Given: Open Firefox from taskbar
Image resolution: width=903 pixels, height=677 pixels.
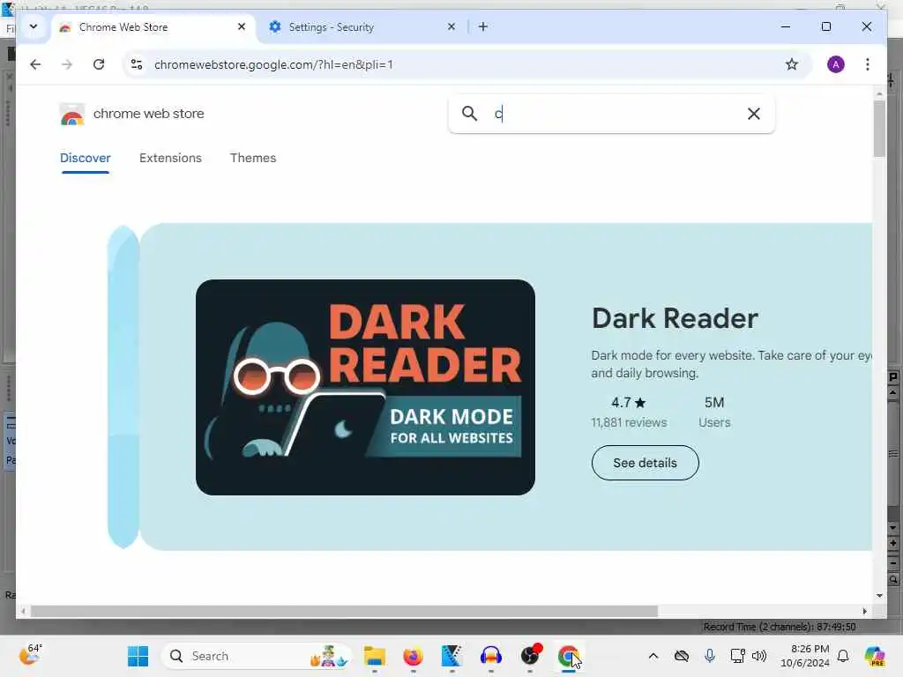Looking at the screenshot, I should coord(413,656).
